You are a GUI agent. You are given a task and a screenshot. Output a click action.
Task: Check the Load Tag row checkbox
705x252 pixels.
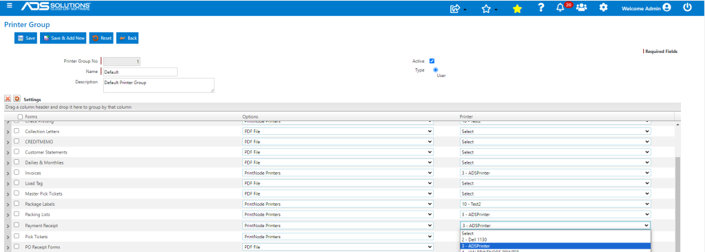click(17, 182)
